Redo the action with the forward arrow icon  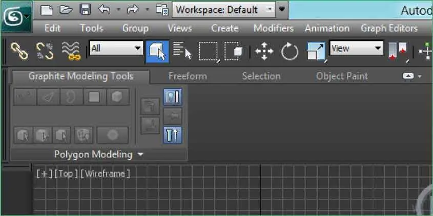pyautogui.click(x=133, y=10)
